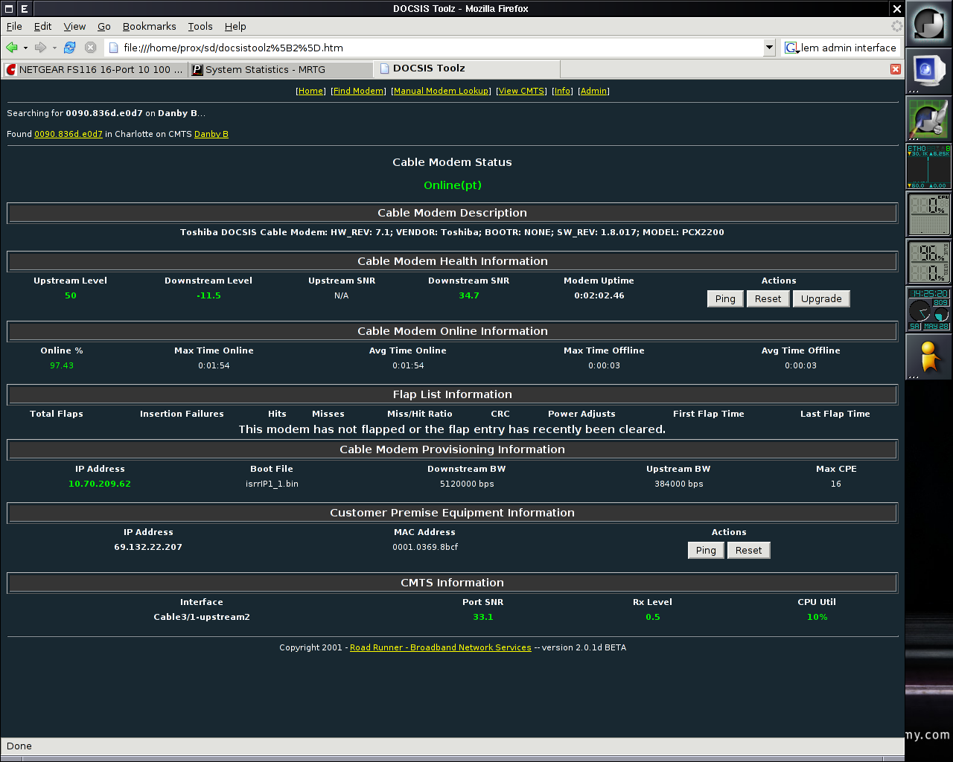Open Manual Modem Lookup link
Screen dimensions: 953x762
441,91
